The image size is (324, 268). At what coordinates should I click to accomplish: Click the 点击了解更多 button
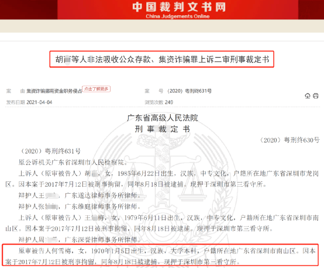(96, 89)
